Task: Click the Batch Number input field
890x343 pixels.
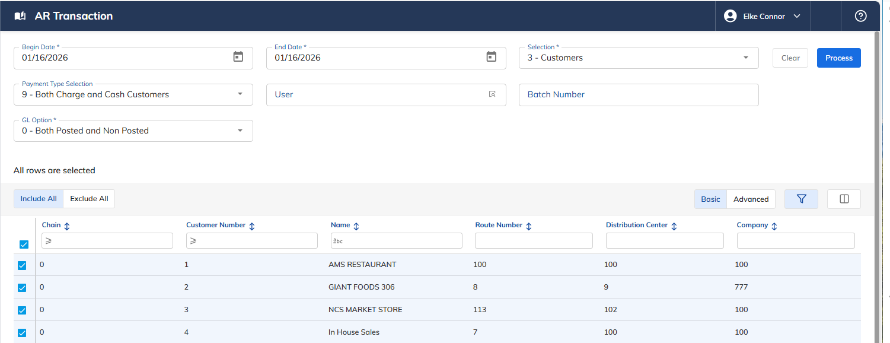Action: click(x=639, y=94)
